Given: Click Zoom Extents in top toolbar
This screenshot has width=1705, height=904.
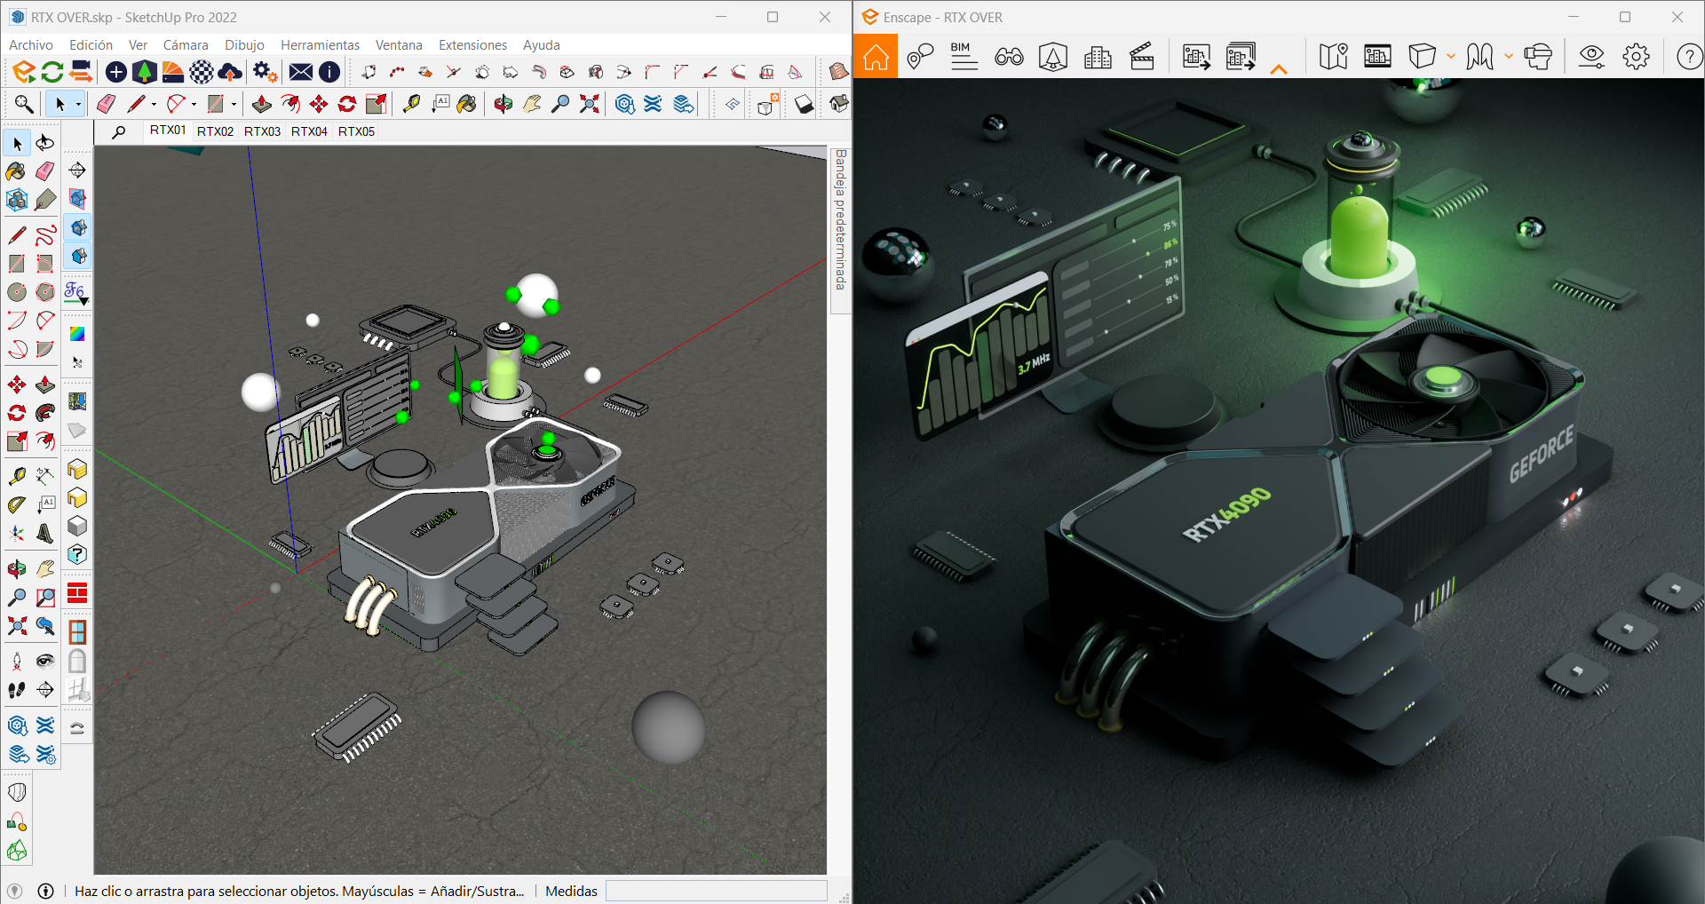Looking at the screenshot, I should [x=589, y=104].
